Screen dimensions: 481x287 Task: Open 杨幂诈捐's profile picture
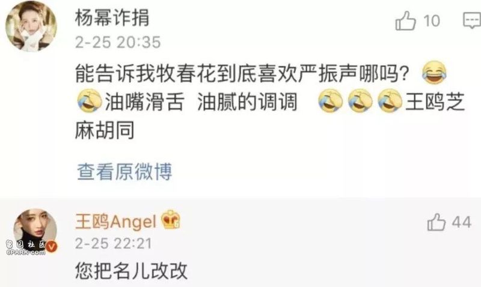[x=31, y=26]
